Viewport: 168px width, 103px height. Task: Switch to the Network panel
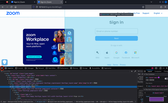(x=40, y=68)
